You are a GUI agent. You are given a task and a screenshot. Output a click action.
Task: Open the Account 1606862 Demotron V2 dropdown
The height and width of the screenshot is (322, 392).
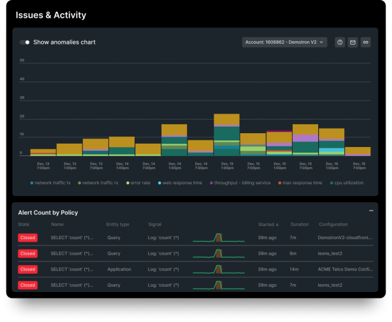(284, 42)
